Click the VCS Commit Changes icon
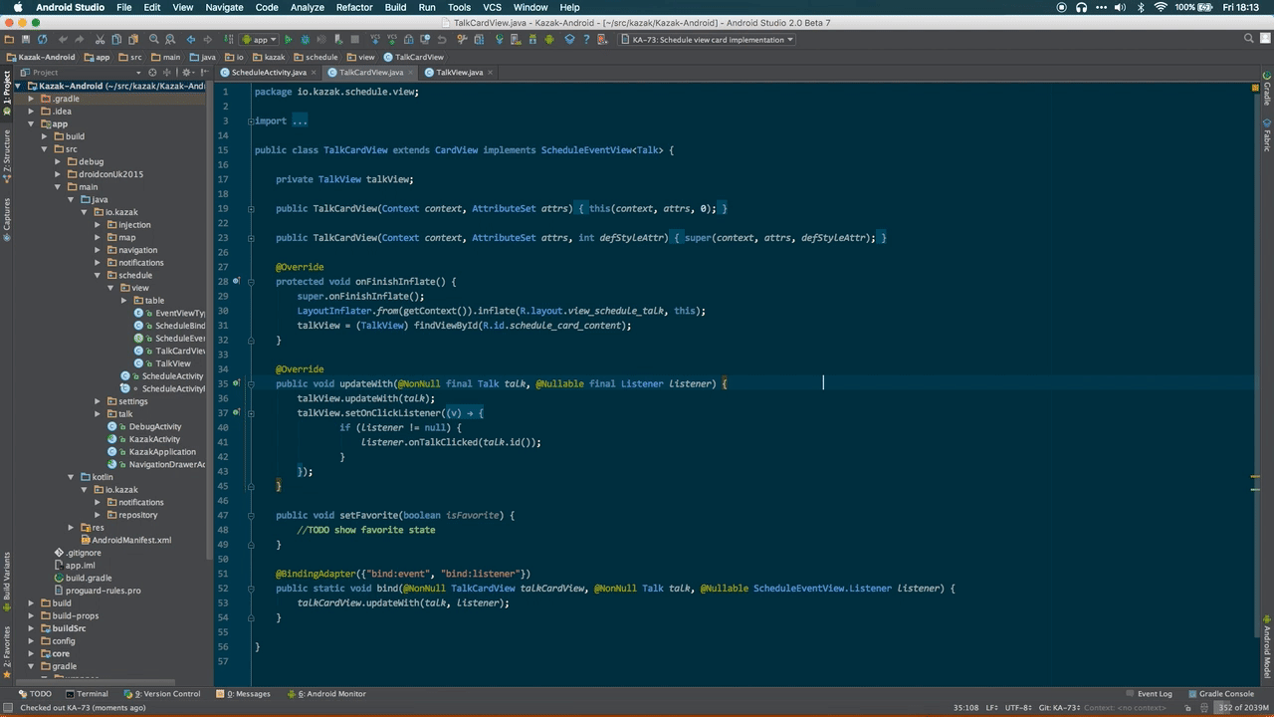Image resolution: width=1274 pixels, height=717 pixels. [x=392, y=40]
